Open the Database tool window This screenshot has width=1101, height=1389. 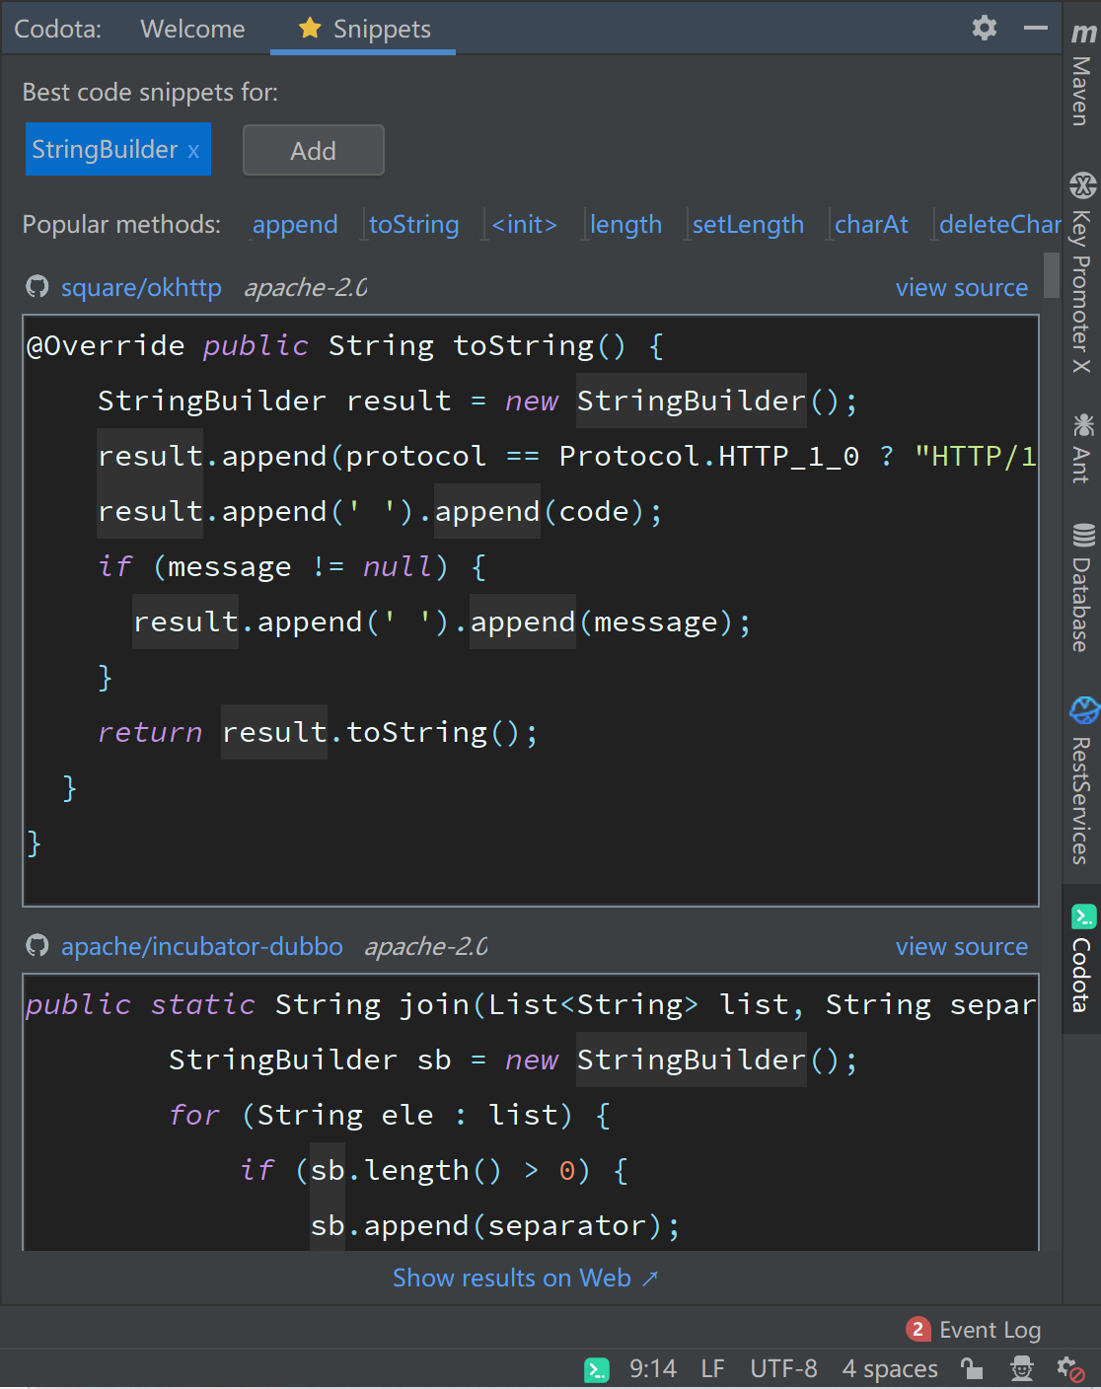click(1082, 588)
